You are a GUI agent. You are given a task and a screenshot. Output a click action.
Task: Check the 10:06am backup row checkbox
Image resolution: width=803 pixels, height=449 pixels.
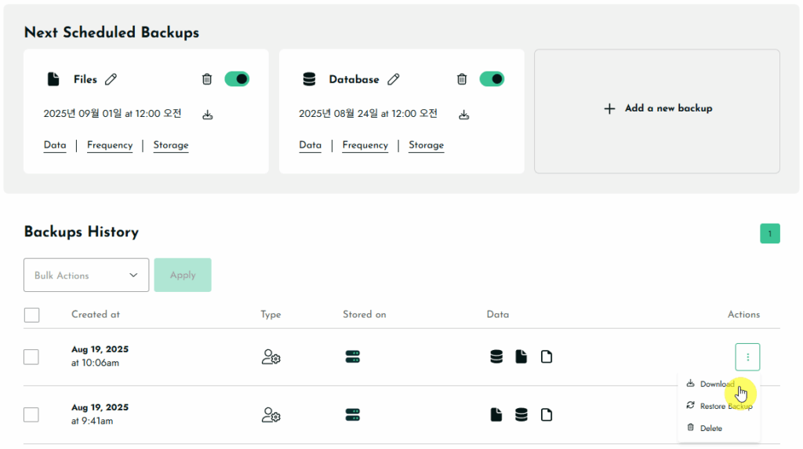click(x=31, y=357)
